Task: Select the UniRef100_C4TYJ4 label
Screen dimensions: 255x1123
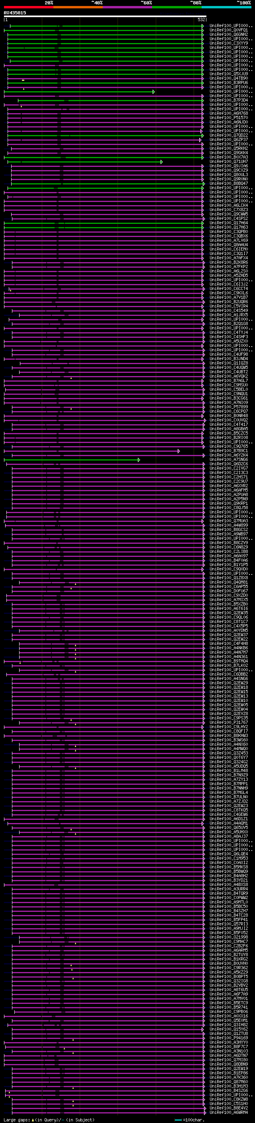Action: (x=229, y=333)
